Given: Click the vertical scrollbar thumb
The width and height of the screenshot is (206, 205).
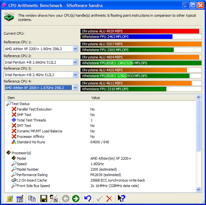Looking at the screenshot, I should click(198, 126).
